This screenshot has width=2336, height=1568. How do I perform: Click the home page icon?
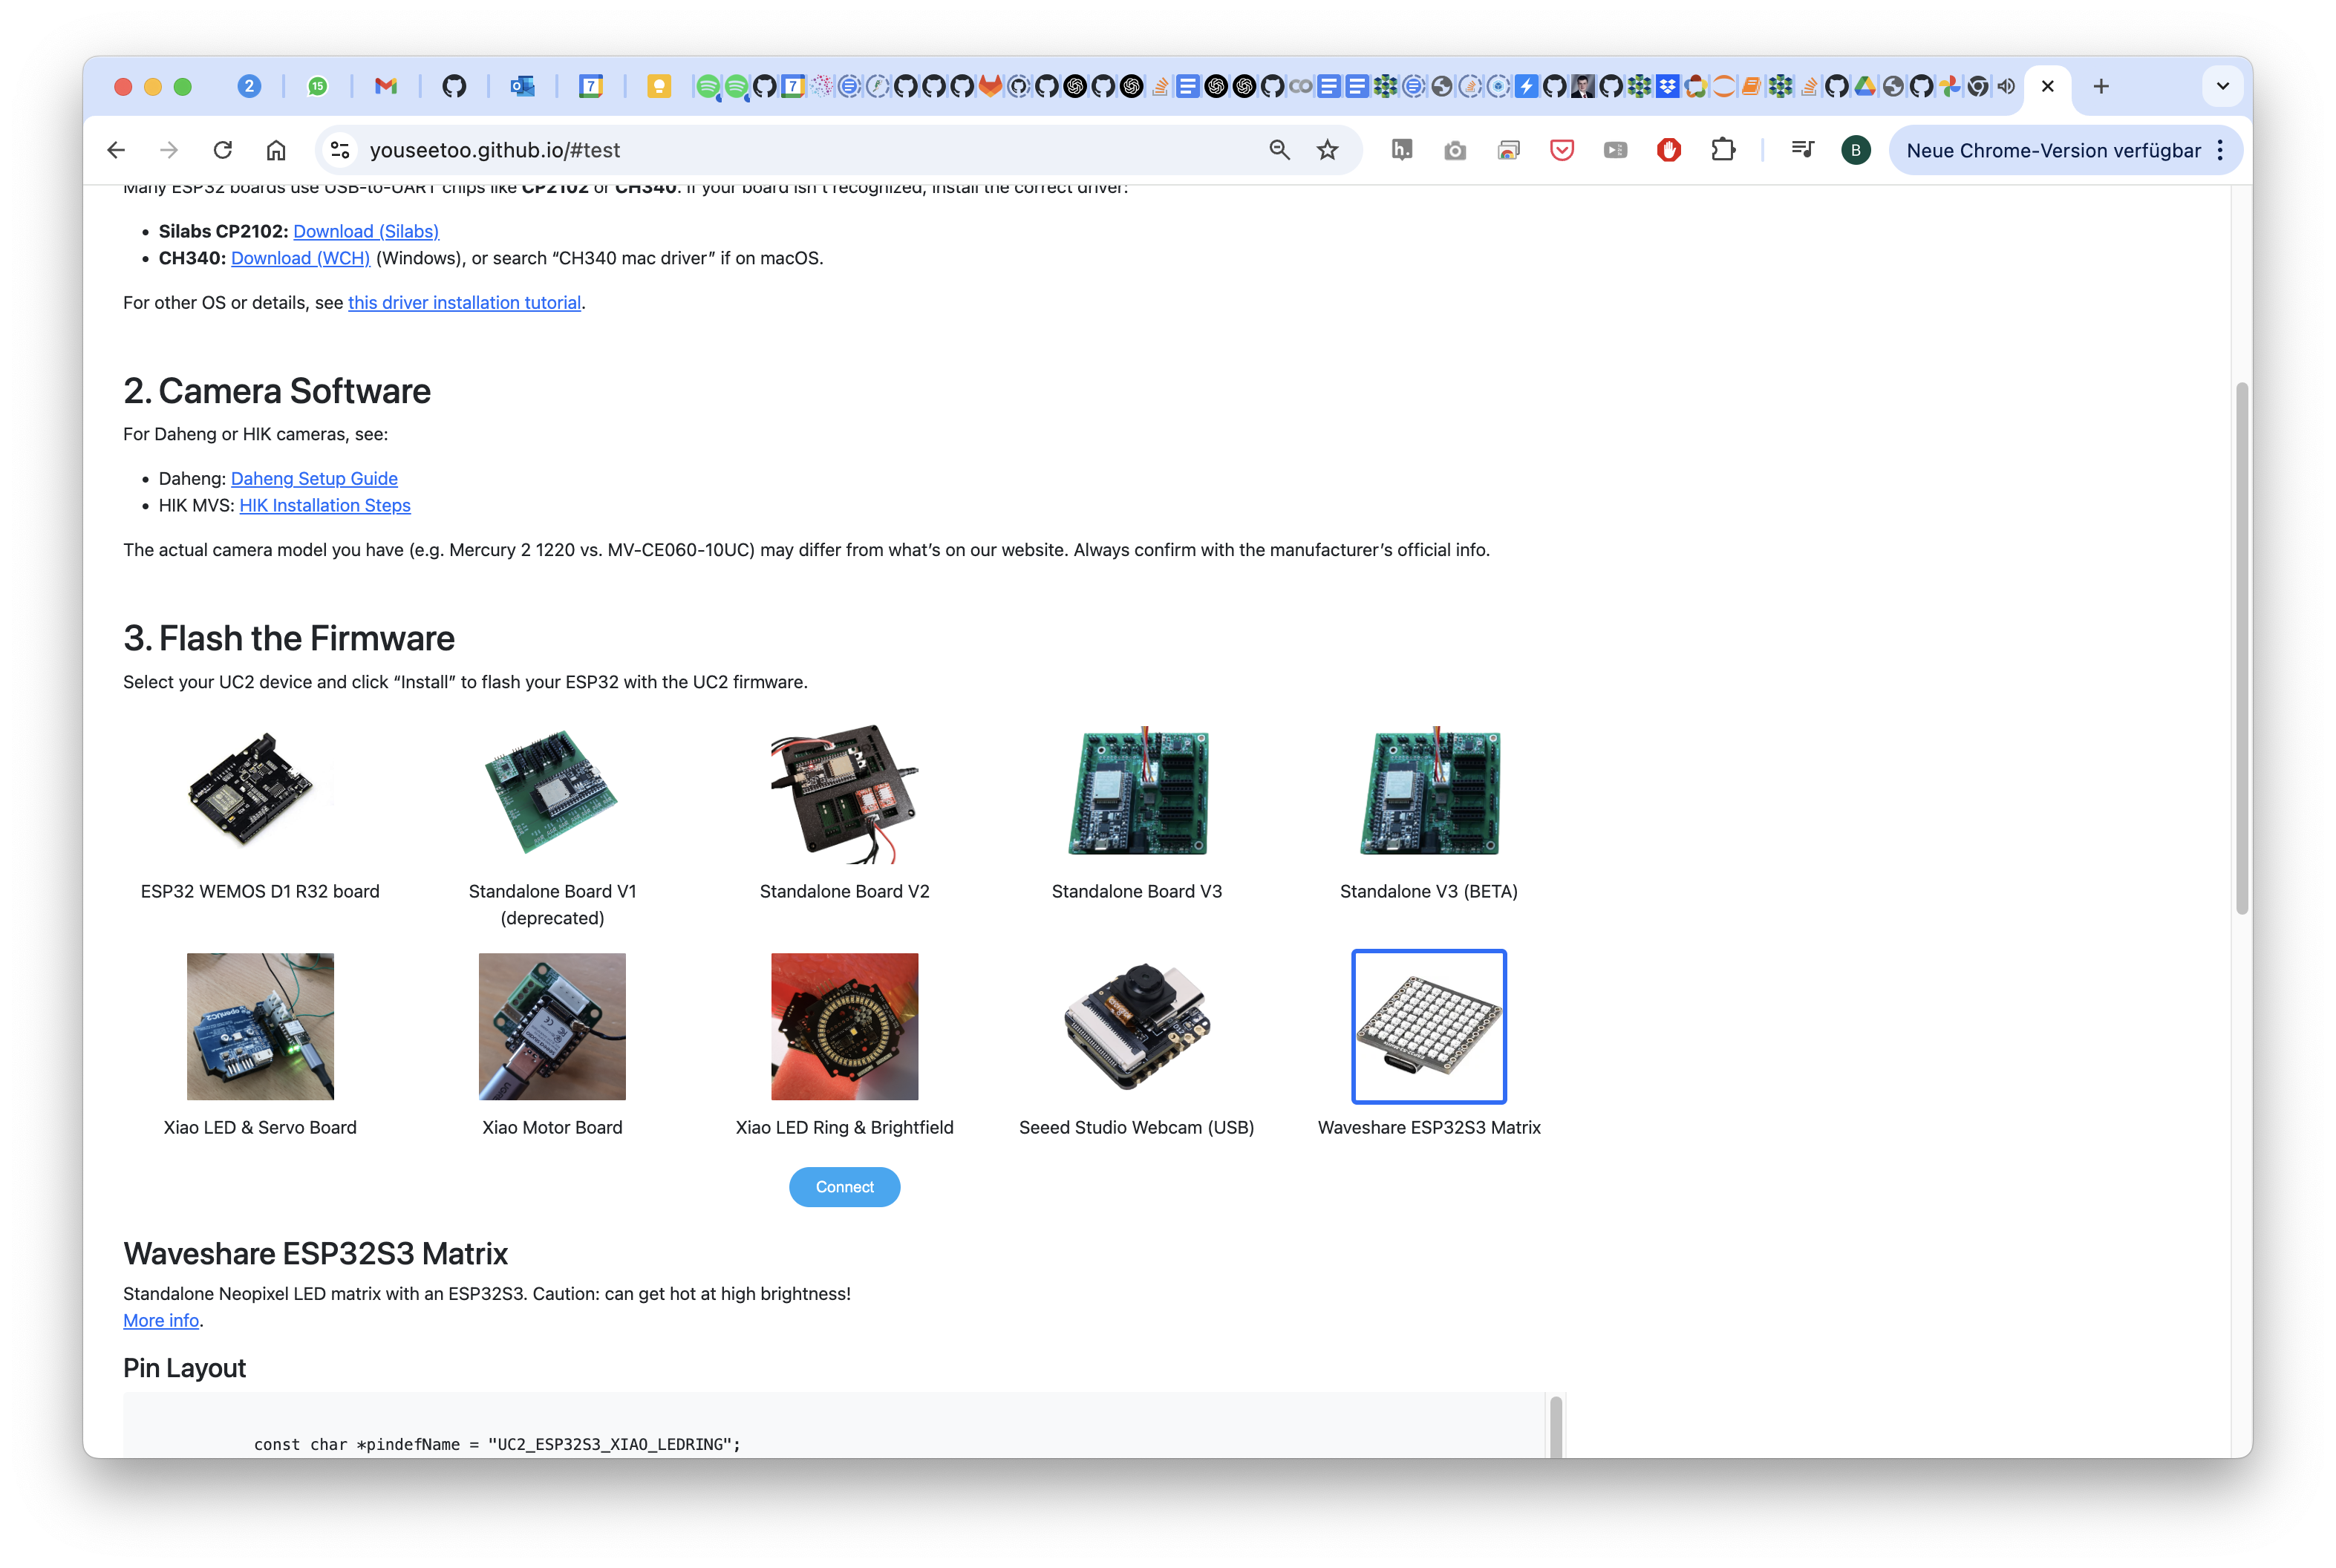pos(276,150)
